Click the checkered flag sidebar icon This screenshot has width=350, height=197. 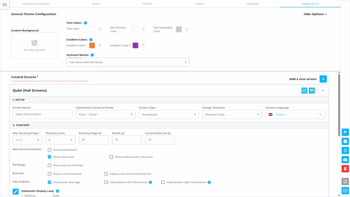click(x=345, y=132)
